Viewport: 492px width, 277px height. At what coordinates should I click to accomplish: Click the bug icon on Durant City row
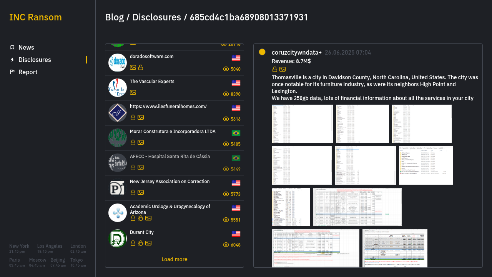pos(141,243)
